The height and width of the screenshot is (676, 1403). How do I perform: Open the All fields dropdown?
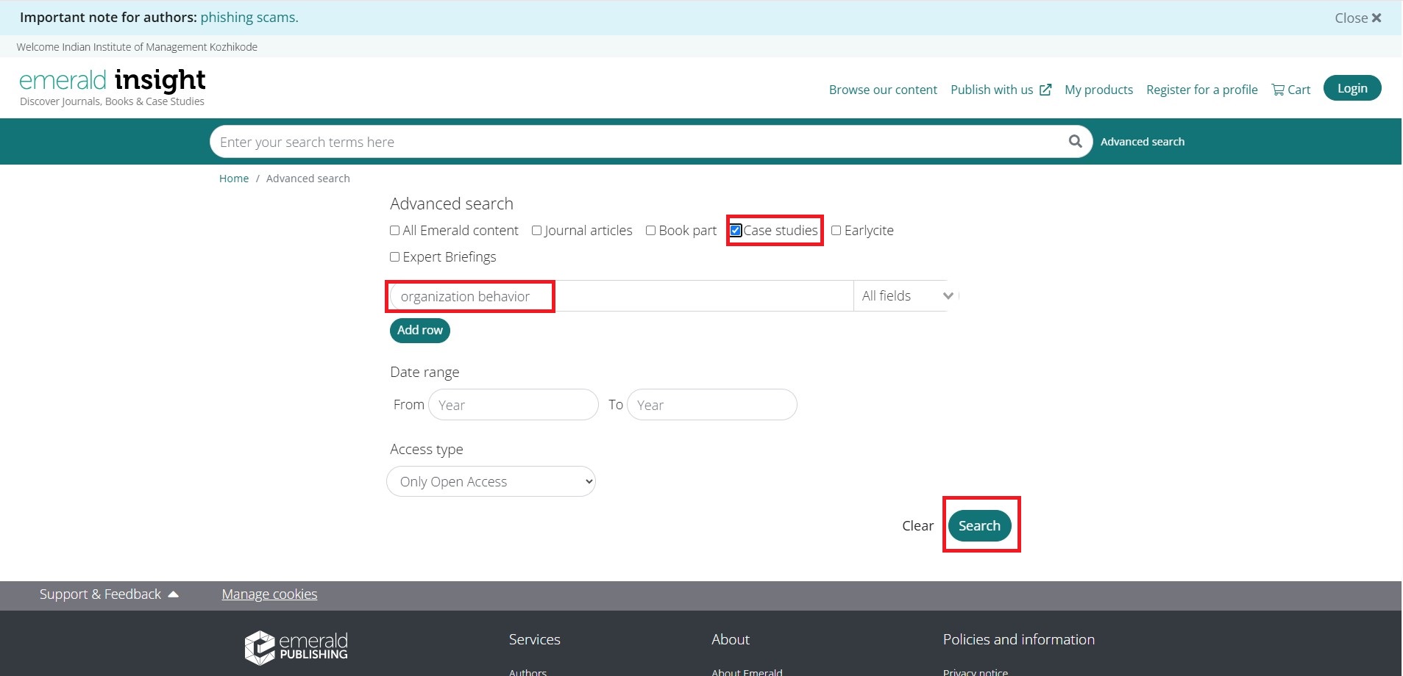[906, 296]
